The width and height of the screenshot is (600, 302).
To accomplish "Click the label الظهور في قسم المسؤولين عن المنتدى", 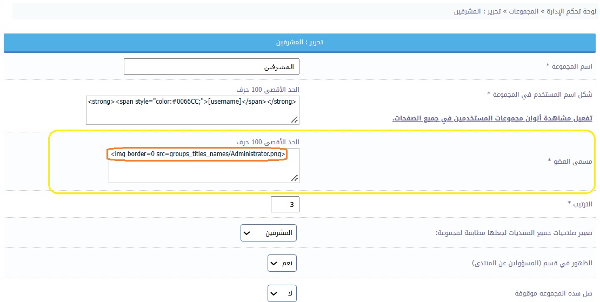I will pyautogui.click(x=532, y=263).
